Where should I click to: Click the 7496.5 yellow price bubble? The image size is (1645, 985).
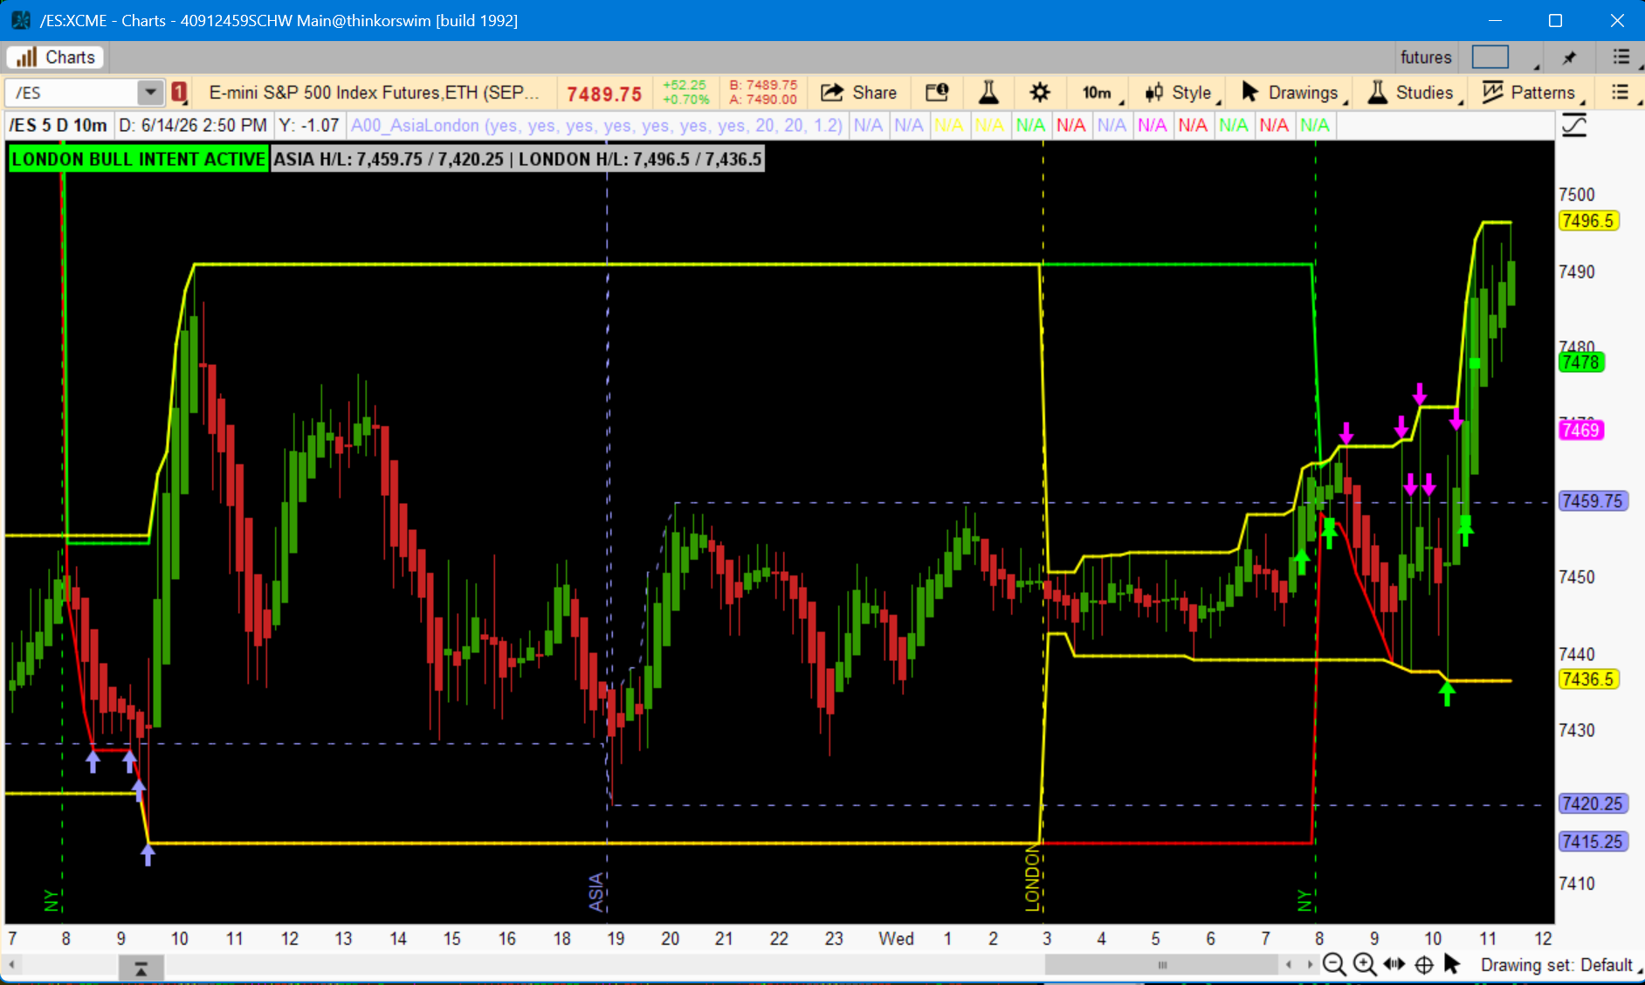[x=1588, y=221]
